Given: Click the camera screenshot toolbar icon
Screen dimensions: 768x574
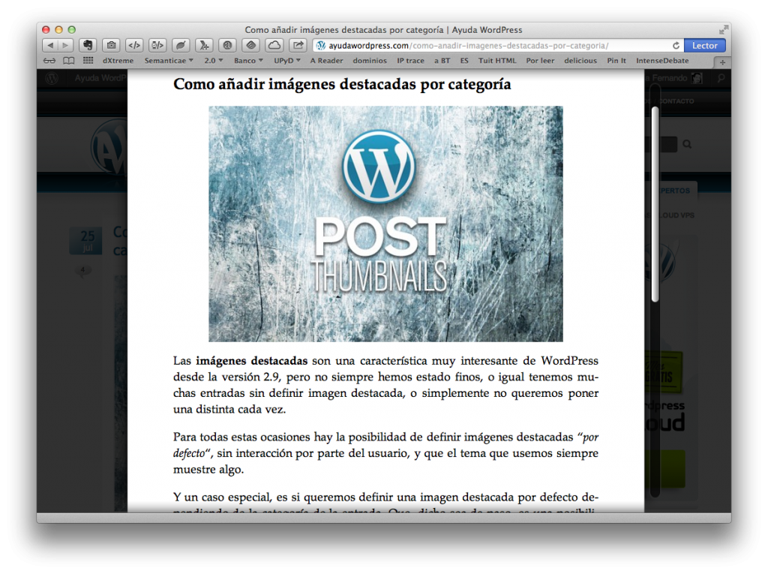Looking at the screenshot, I should pos(111,46).
